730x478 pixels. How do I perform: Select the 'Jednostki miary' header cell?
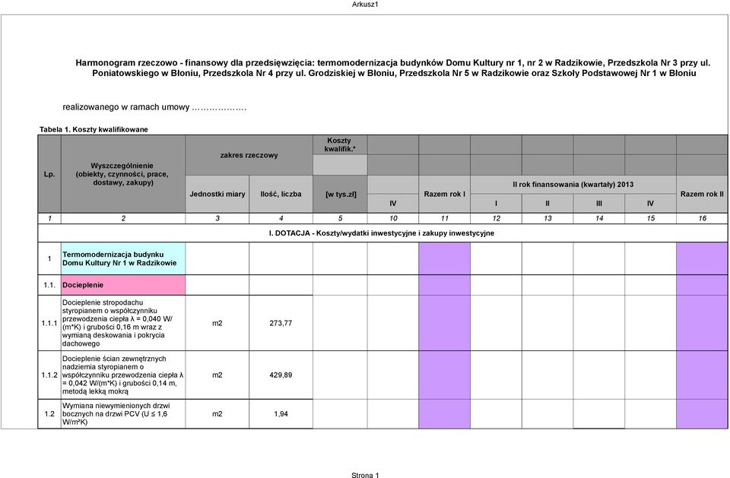click(x=217, y=194)
